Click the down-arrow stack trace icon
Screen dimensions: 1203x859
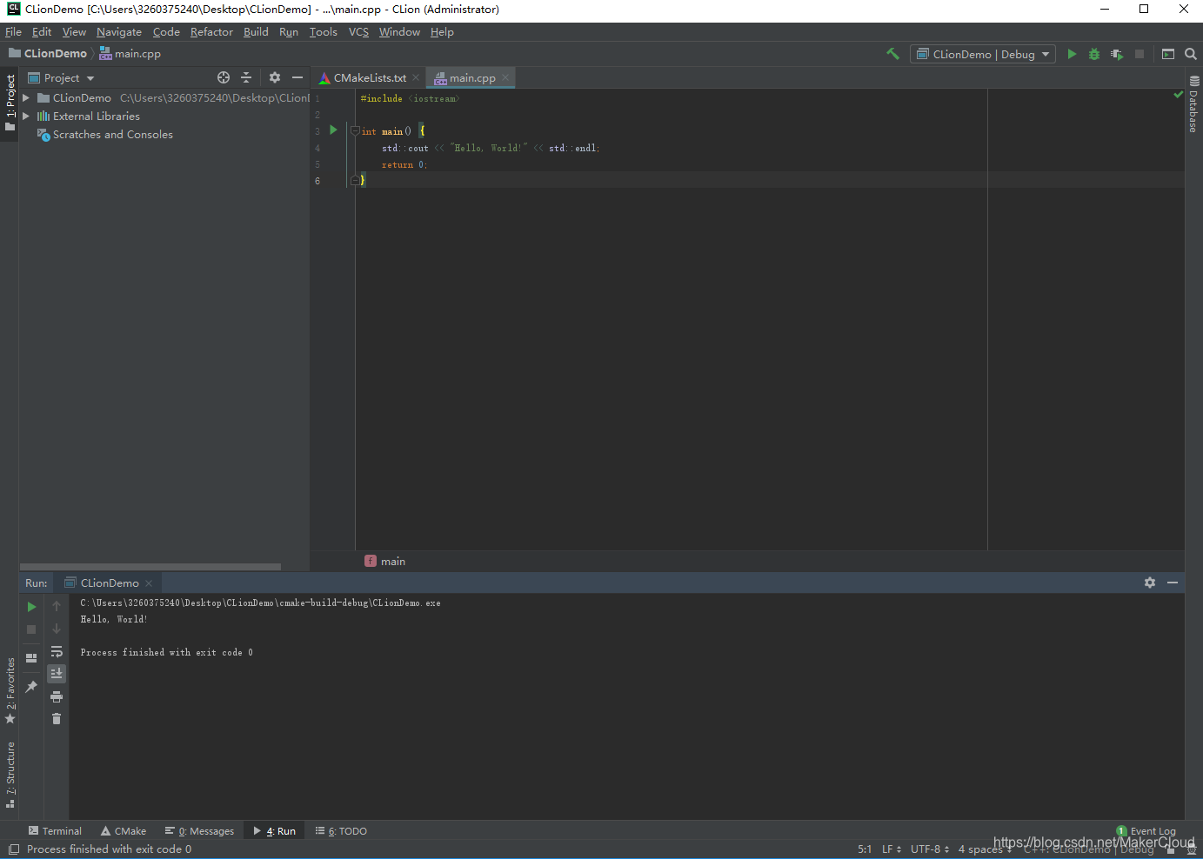click(57, 629)
